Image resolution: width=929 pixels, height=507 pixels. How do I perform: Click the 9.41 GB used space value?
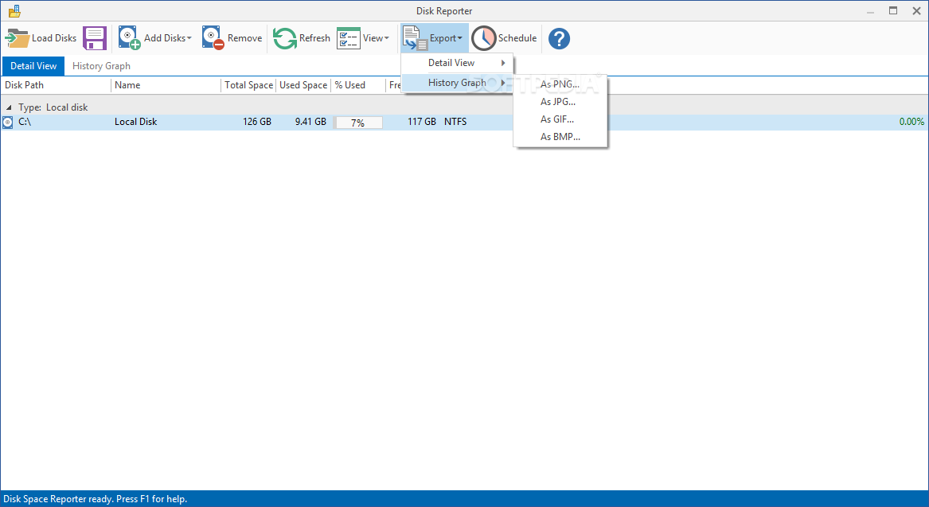310,122
